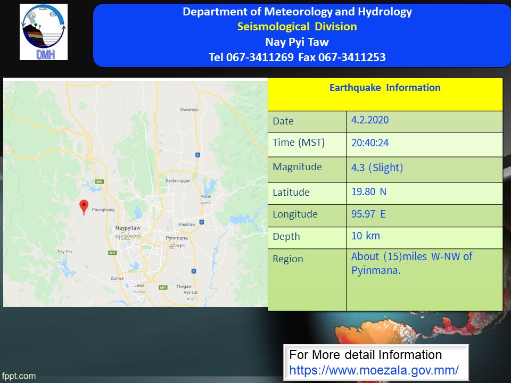Click the fppt.com watermark text

click(x=18, y=376)
